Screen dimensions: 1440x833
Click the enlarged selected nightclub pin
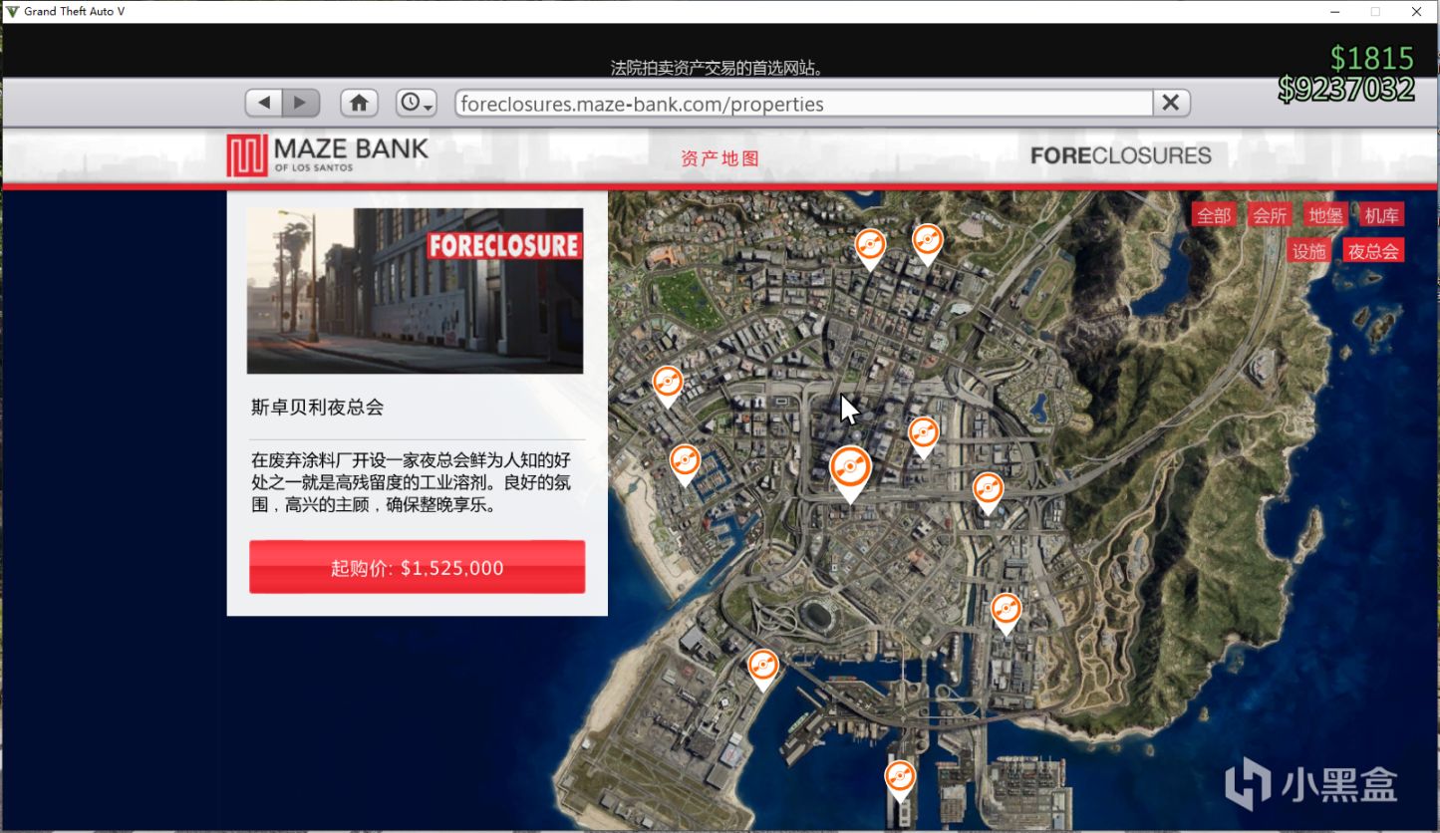point(850,472)
